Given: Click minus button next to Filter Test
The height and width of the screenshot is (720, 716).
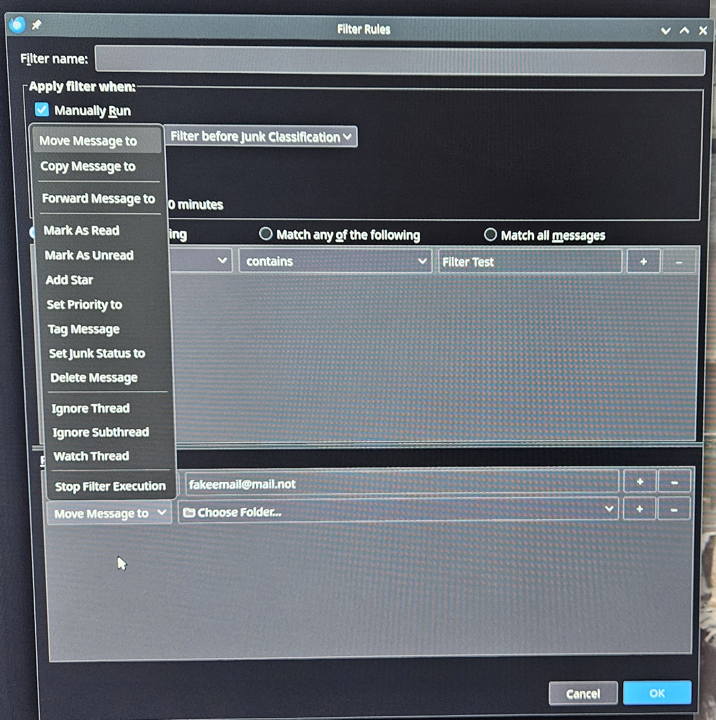Looking at the screenshot, I should click(x=678, y=262).
